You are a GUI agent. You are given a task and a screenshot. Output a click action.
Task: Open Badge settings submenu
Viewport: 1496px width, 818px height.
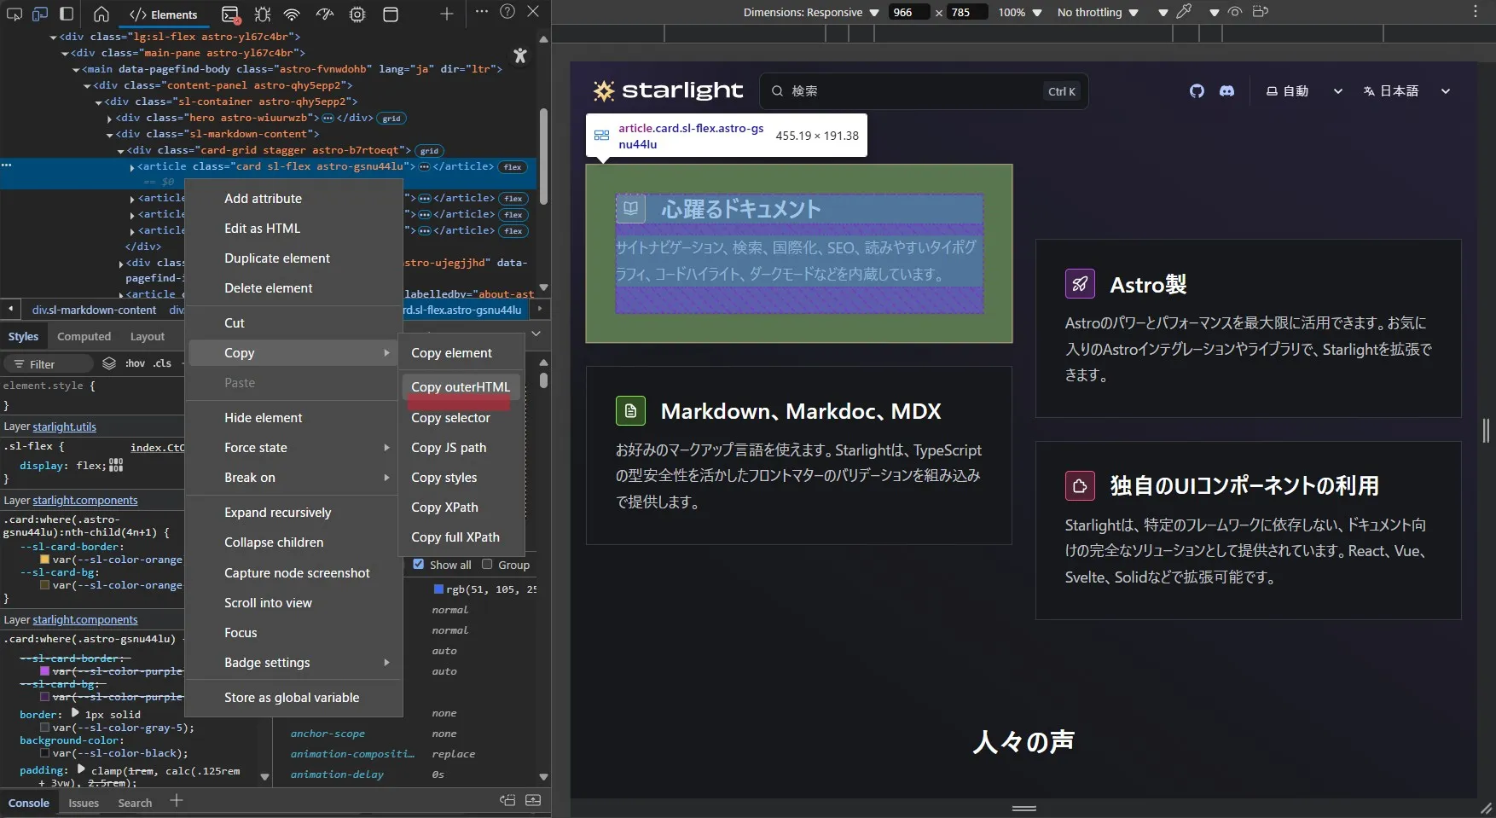tap(294, 662)
